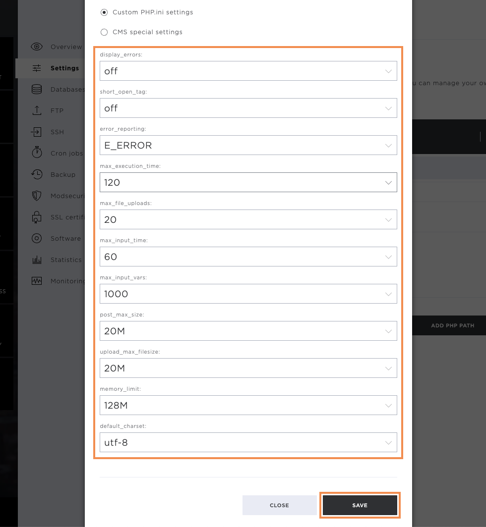Screen dimensions: 486x527
Task: Click the Settings sliders icon
Action: (x=37, y=68)
